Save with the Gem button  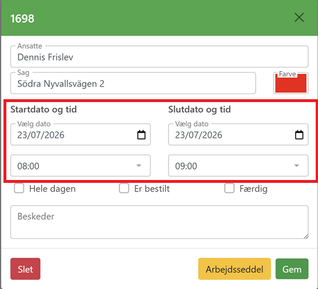tap(292, 269)
